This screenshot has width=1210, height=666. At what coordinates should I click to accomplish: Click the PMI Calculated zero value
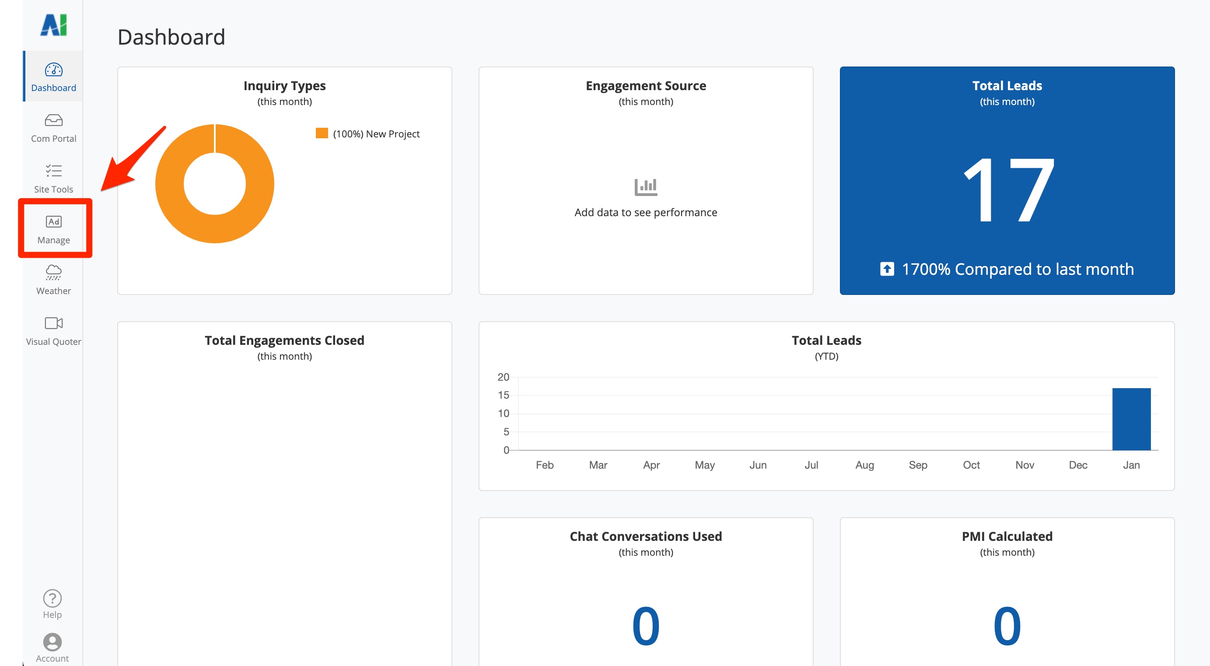click(1007, 626)
